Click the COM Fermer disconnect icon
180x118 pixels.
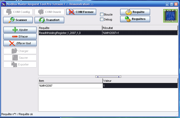pos(71,12)
